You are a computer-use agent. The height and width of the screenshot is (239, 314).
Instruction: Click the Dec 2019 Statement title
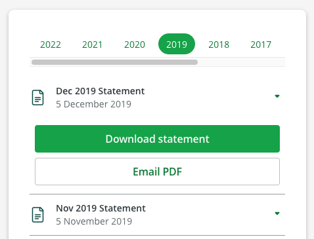click(x=100, y=91)
